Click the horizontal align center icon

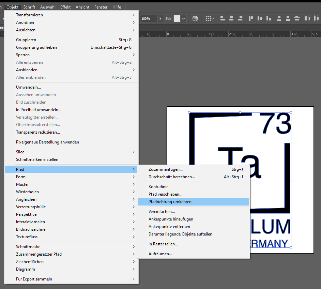pyautogui.click(x=231, y=18)
